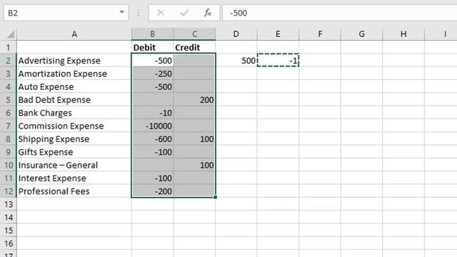Click the 100 Shipping Expense credit cell
457x257 pixels.
coord(194,139)
